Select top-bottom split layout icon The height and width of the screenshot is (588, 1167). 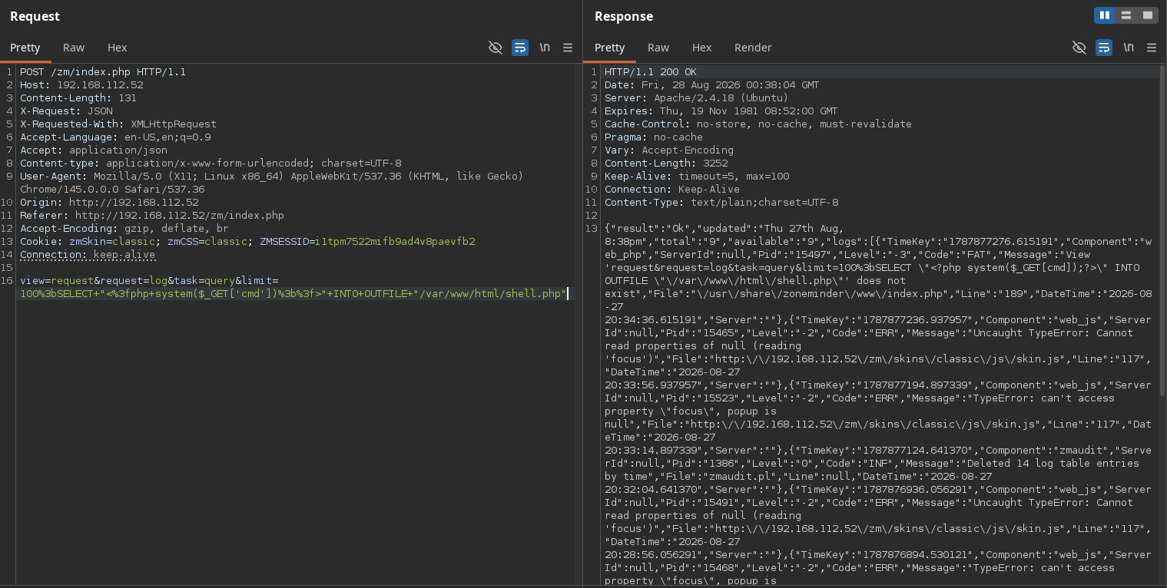click(x=1126, y=15)
